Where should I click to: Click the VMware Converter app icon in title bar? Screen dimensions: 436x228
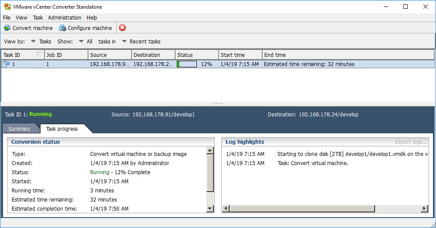click(x=7, y=7)
